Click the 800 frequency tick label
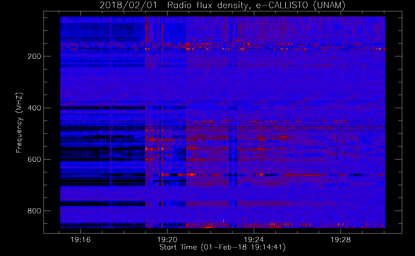415x256 pixels. point(34,211)
